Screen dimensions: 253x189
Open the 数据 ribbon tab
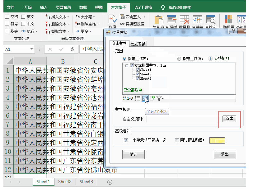tap(83, 7)
